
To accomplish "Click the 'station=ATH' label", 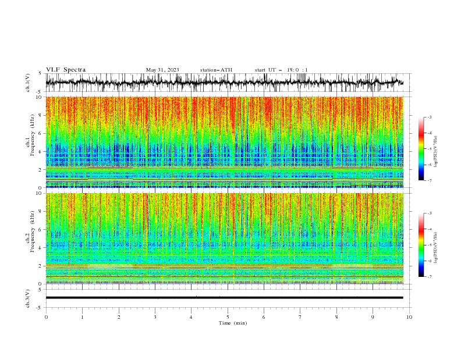I will [216, 70].
